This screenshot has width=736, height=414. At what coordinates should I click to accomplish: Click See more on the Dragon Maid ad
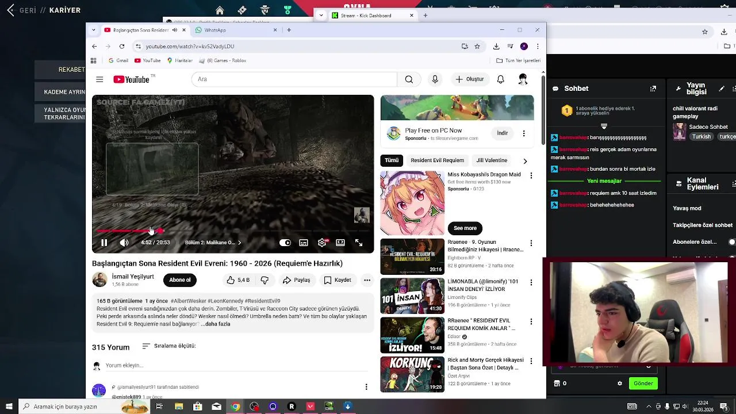coord(465,228)
